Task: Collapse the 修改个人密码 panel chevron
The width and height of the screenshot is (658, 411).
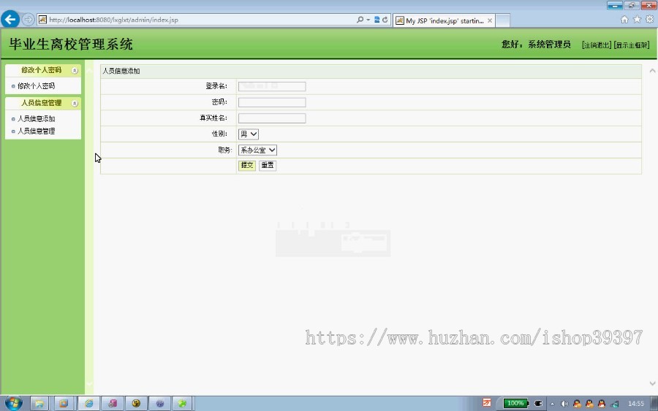Action: (75, 70)
